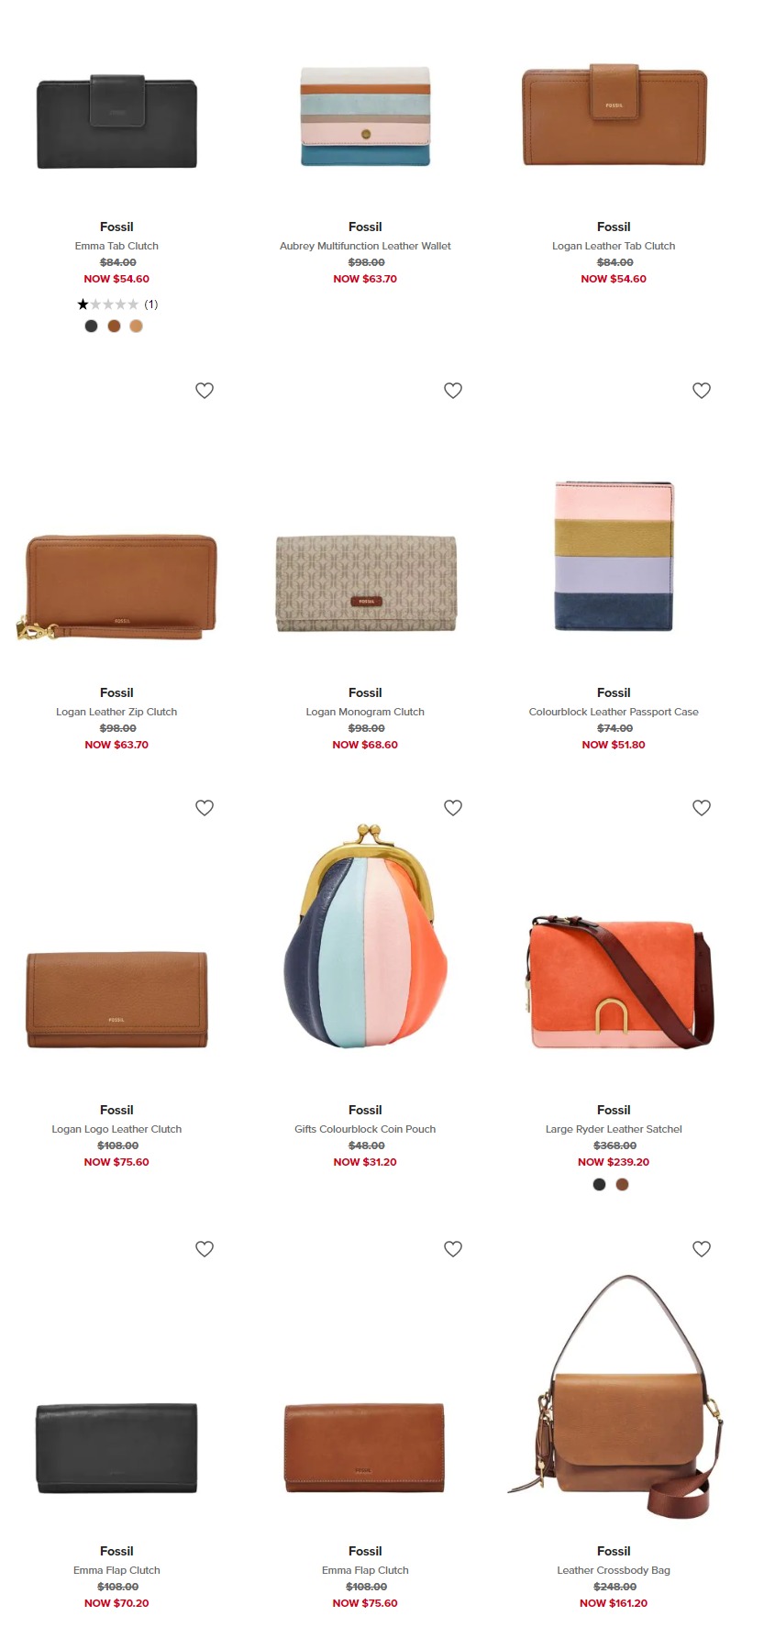Image resolution: width=775 pixels, height=1627 pixels.
Task: Open the Logan Monogram Clutch product image
Action: click(366, 584)
